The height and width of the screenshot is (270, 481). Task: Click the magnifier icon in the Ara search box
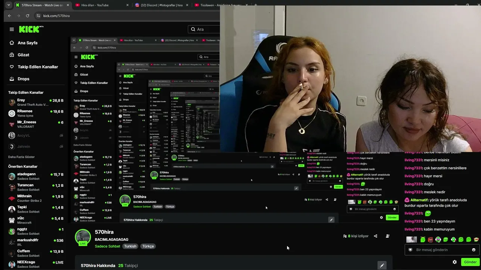[x=193, y=29]
